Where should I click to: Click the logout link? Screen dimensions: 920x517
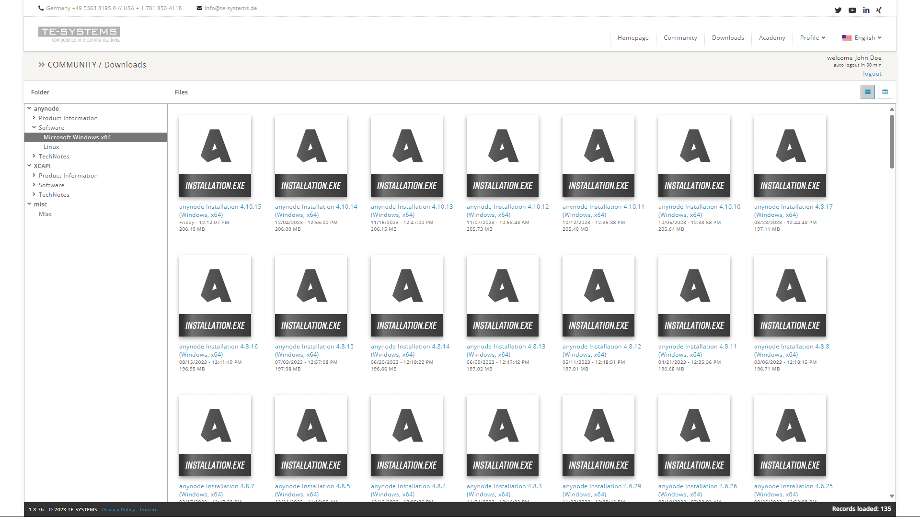point(872,74)
